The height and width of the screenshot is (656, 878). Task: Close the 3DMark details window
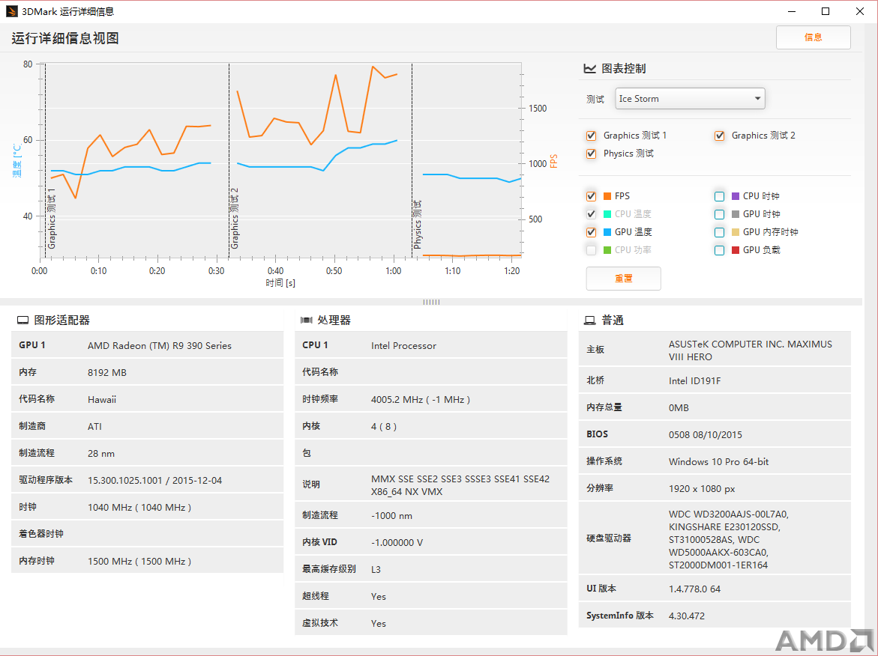point(860,11)
